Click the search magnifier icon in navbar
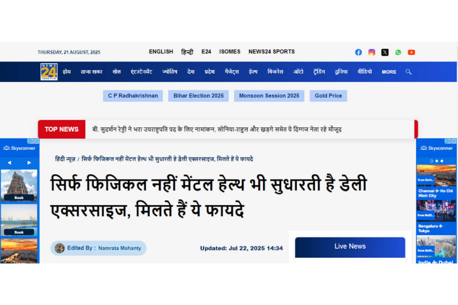Viewport: 458px width, 305px height. click(x=408, y=72)
